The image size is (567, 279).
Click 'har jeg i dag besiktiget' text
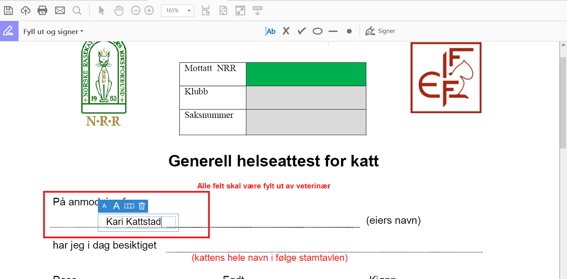pyautogui.click(x=105, y=245)
